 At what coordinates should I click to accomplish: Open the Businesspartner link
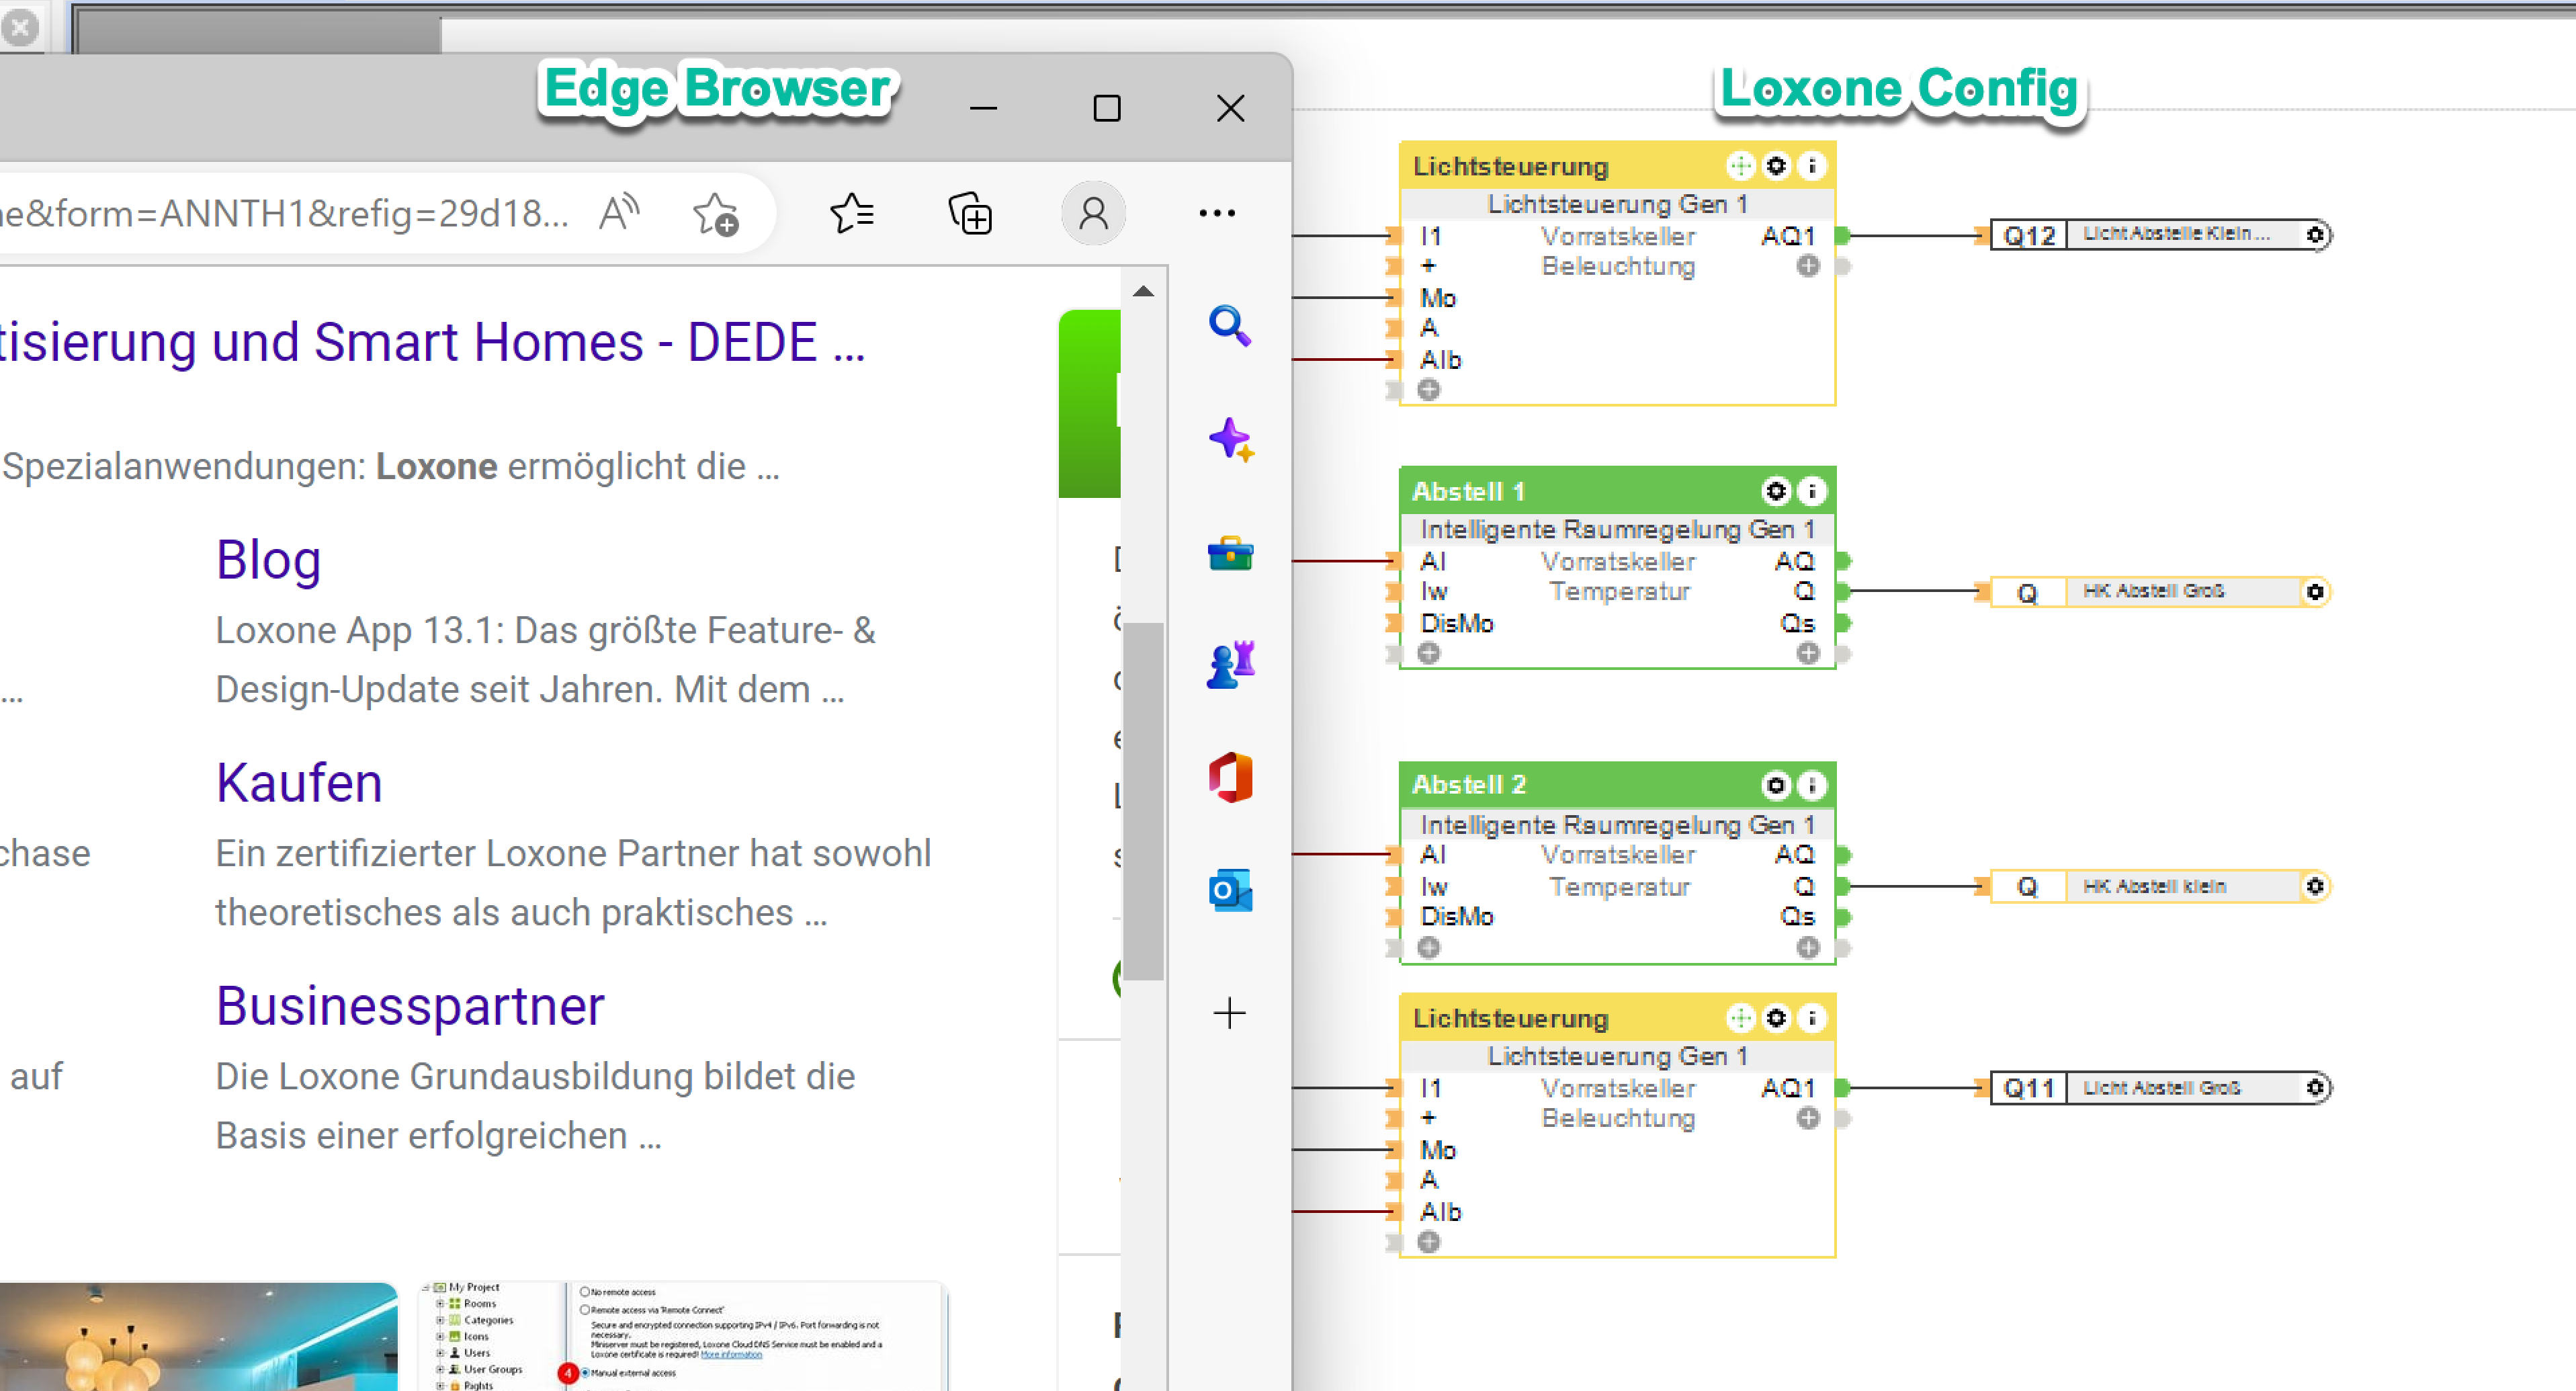coord(410,1006)
